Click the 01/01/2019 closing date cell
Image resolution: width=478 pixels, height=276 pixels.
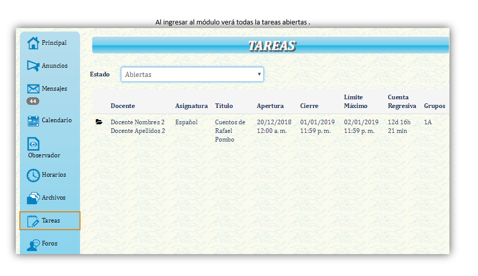tap(317, 126)
